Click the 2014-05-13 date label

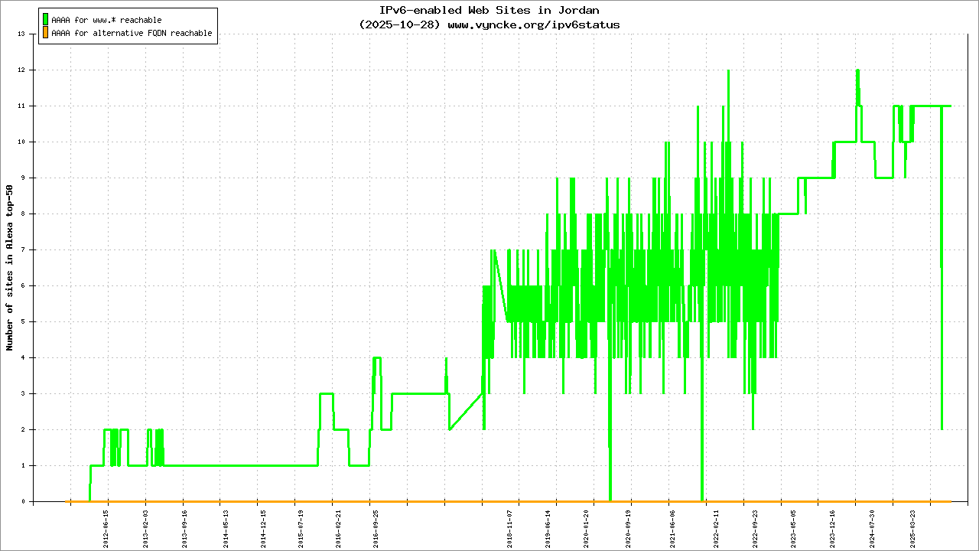coord(226,526)
